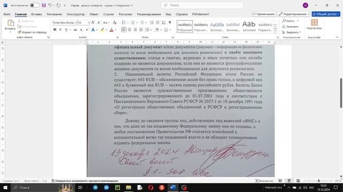Justify the paragraph text
343x192 pixels.
coord(141,30)
